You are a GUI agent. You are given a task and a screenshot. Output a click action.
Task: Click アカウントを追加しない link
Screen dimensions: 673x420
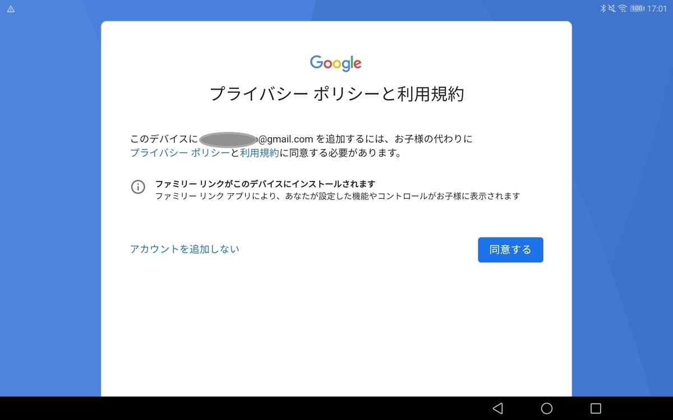185,249
